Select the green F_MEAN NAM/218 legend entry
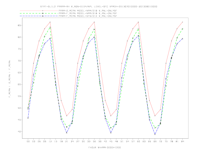The image size is (199, 154). [x=68, y=13]
